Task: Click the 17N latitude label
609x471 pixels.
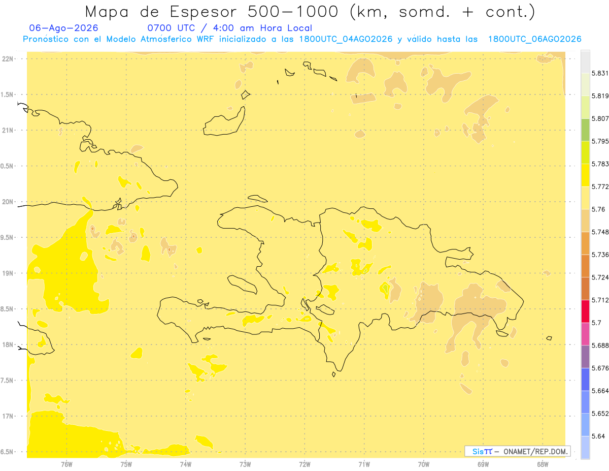Action: click(8, 416)
